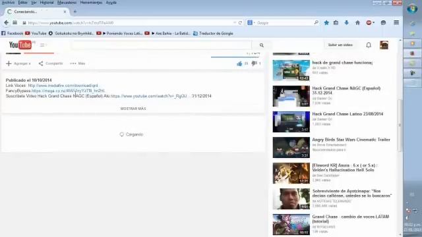Open the Más options button

pos(78,63)
